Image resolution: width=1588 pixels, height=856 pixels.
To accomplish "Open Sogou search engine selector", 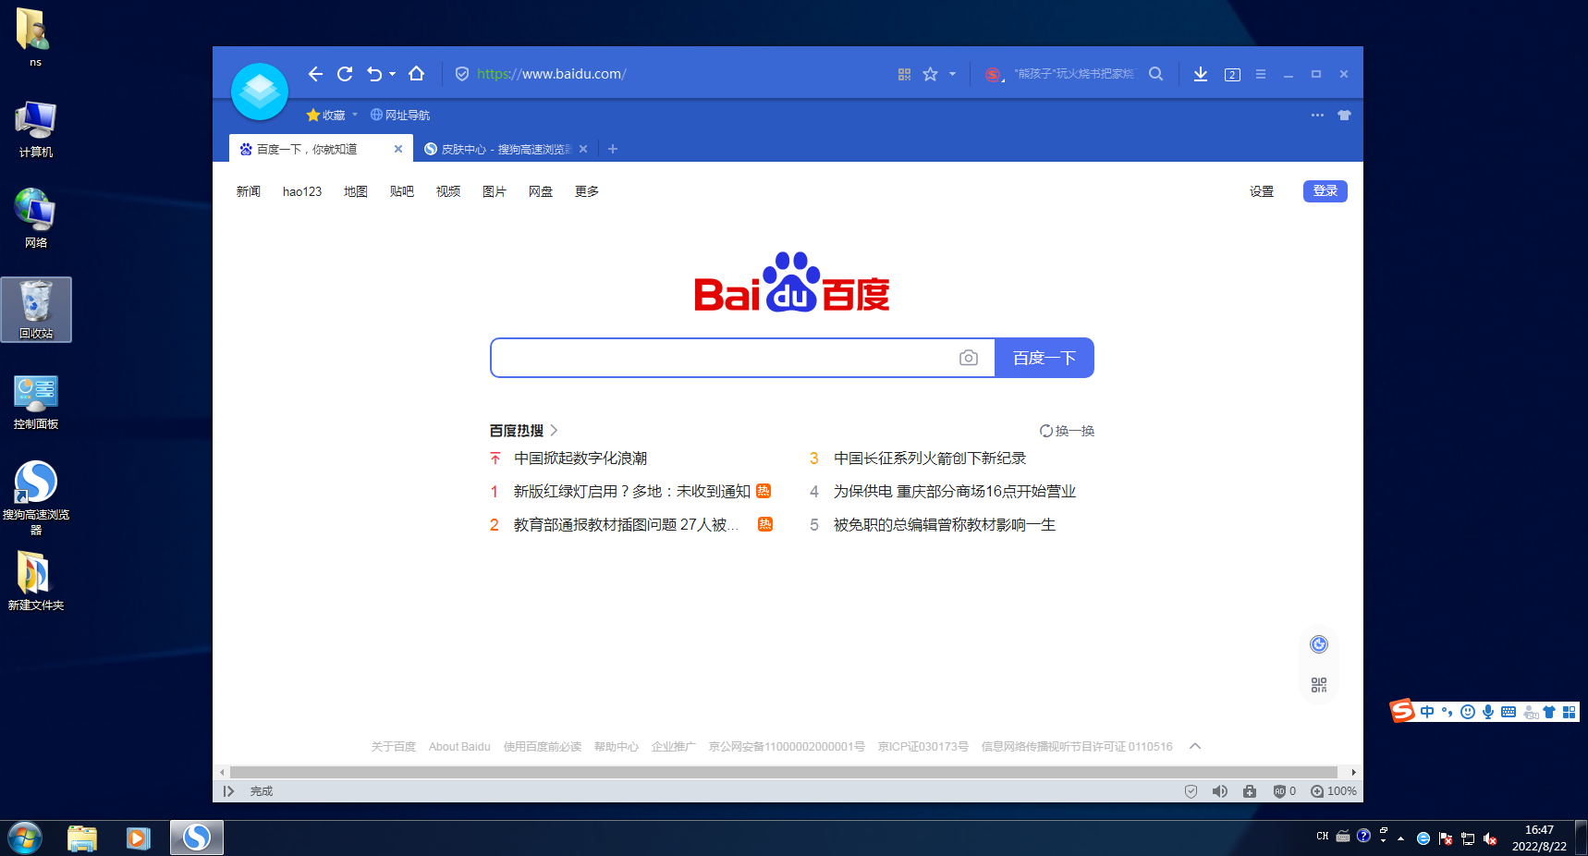I will [994, 75].
